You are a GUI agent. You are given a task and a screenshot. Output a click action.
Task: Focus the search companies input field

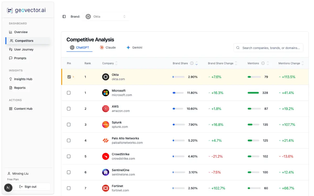pos(268,48)
